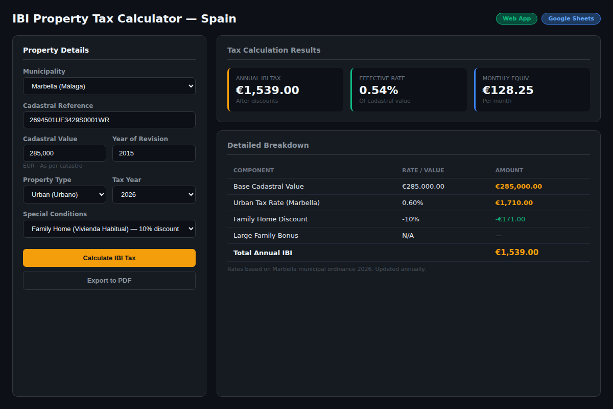Click the rates footnote about Marbella ordinance
Image resolution: width=613 pixels, height=409 pixels.
click(x=326, y=269)
